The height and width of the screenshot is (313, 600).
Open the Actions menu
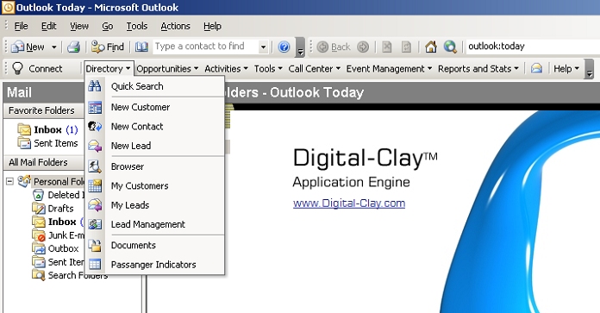(175, 26)
